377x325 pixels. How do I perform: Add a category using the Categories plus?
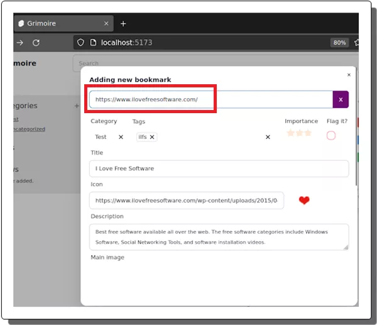(77, 106)
